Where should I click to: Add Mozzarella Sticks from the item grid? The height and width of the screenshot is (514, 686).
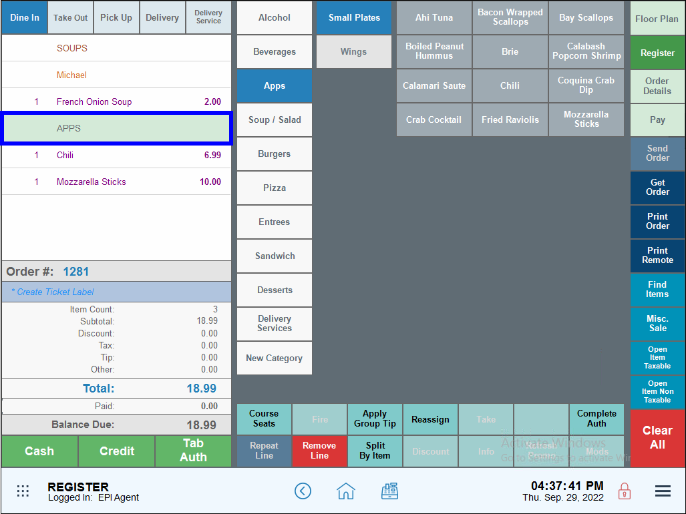click(586, 119)
